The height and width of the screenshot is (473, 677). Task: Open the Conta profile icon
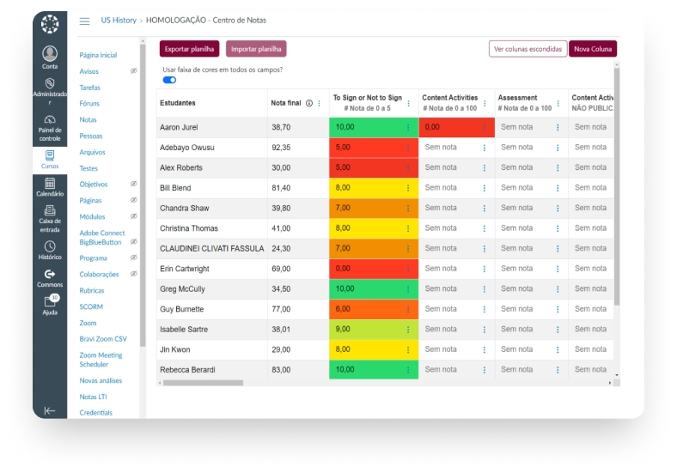point(50,53)
